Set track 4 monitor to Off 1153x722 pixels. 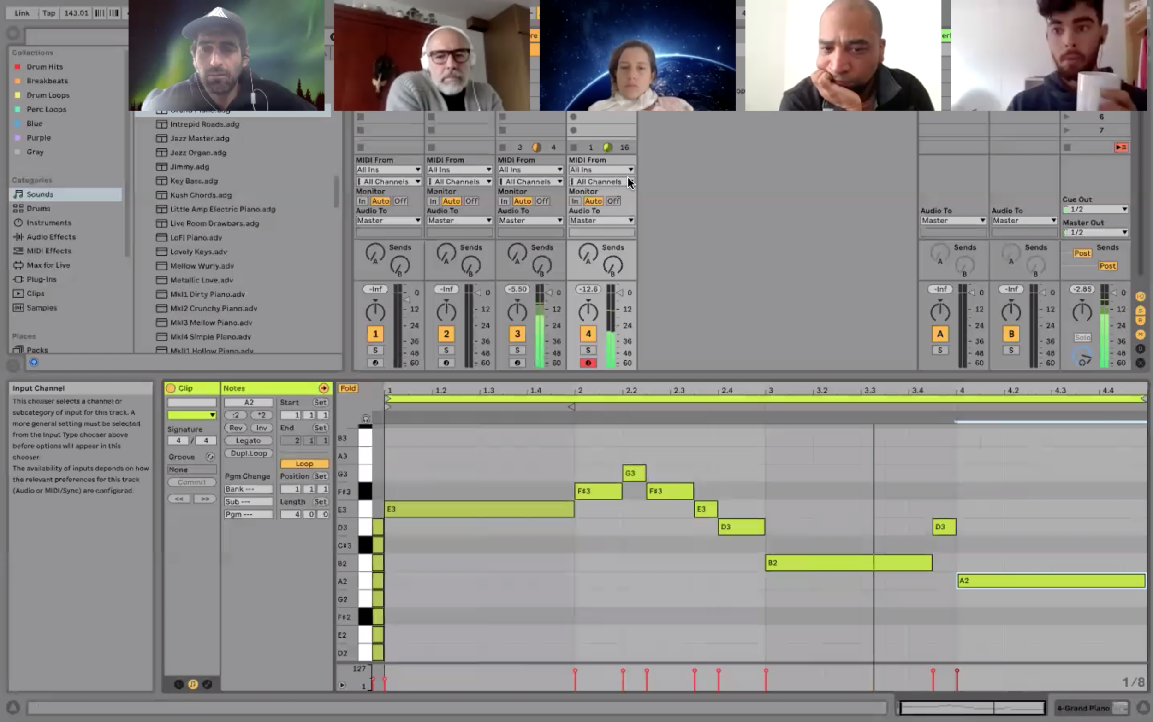click(x=613, y=201)
